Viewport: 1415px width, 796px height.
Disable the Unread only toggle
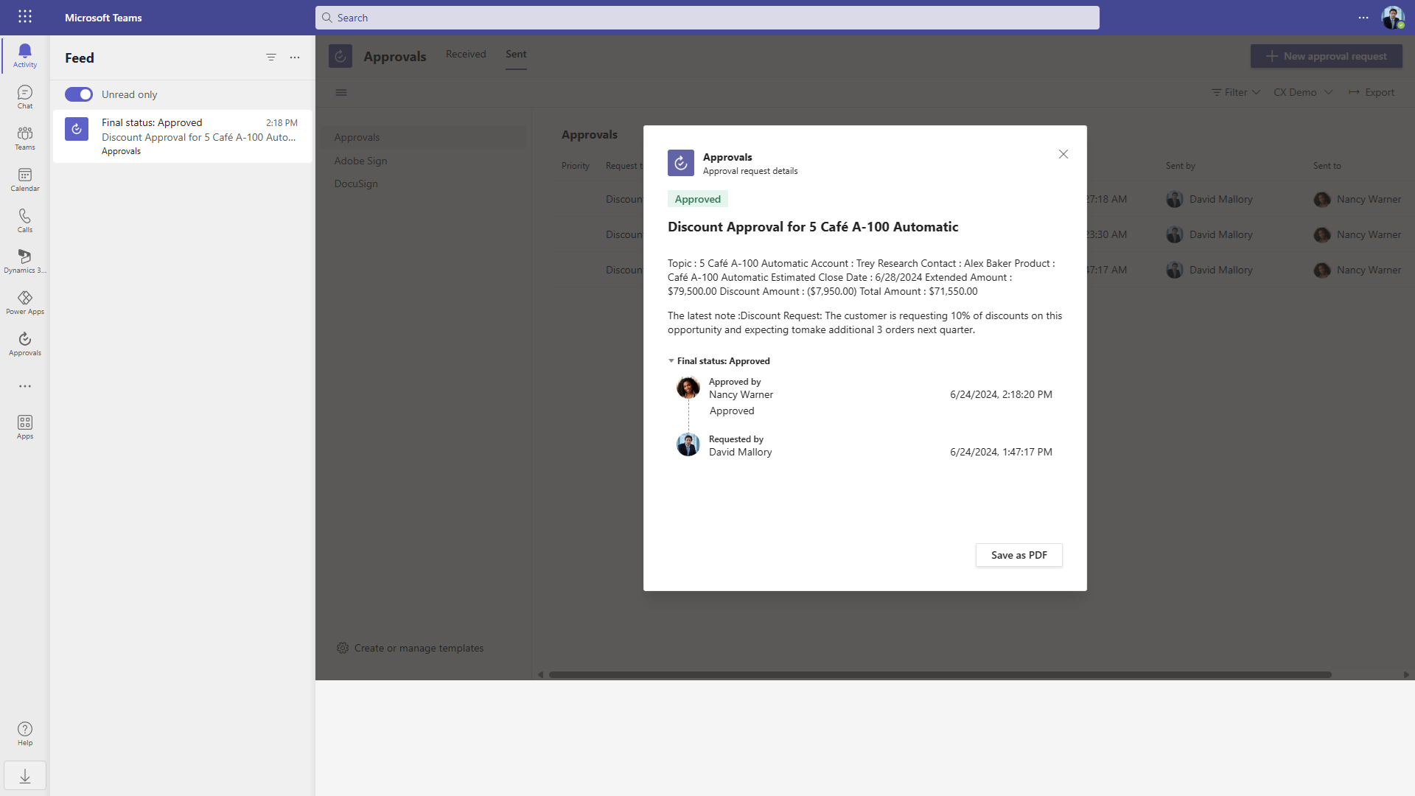pos(78,94)
